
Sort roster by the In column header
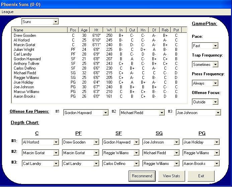point(121,30)
